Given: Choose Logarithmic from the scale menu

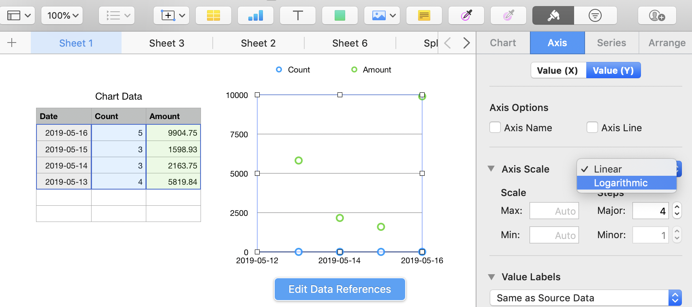Looking at the screenshot, I should 621,183.
